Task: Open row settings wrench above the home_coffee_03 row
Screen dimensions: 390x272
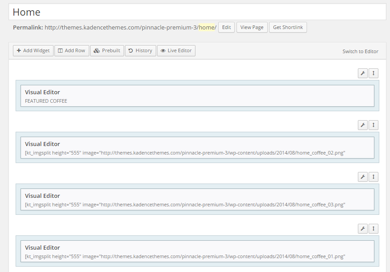Action: pyautogui.click(x=363, y=177)
